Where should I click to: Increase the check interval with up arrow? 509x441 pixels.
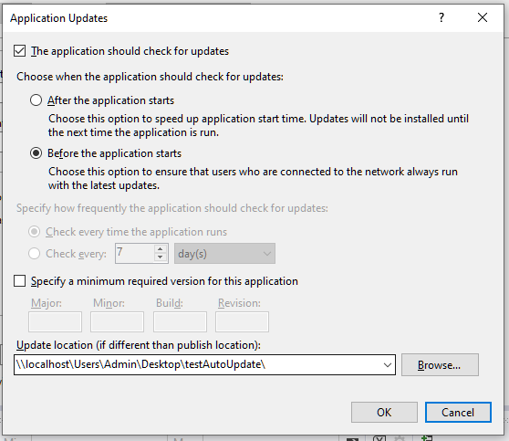(160, 249)
